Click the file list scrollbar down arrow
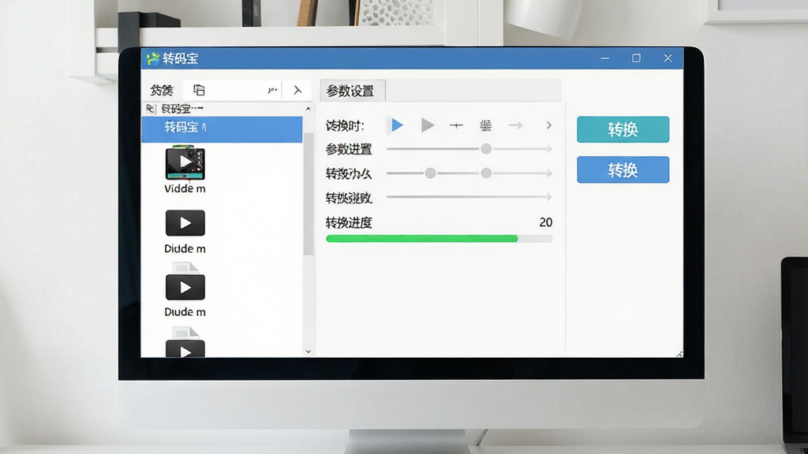Screen dimensions: 808x454 [x=309, y=352]
